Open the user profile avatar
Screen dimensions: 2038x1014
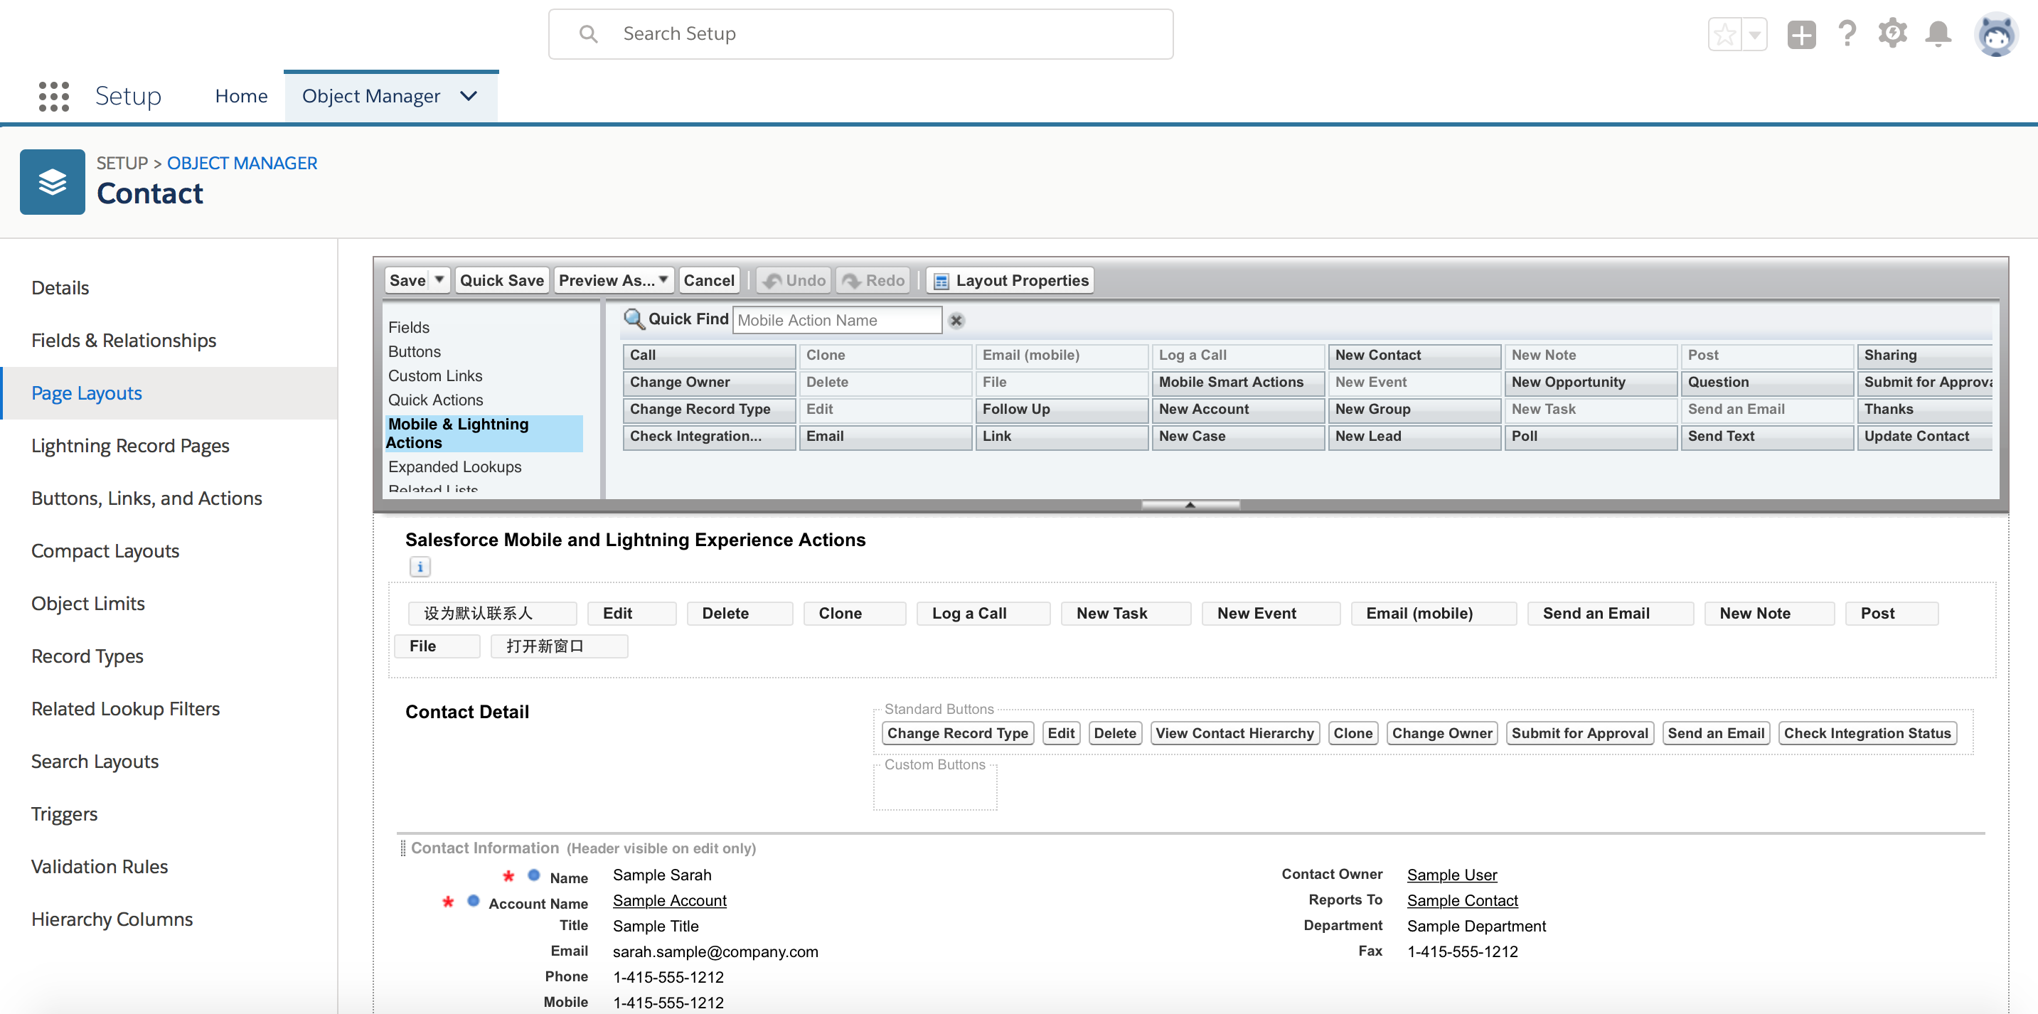[x=1997, y=35]
